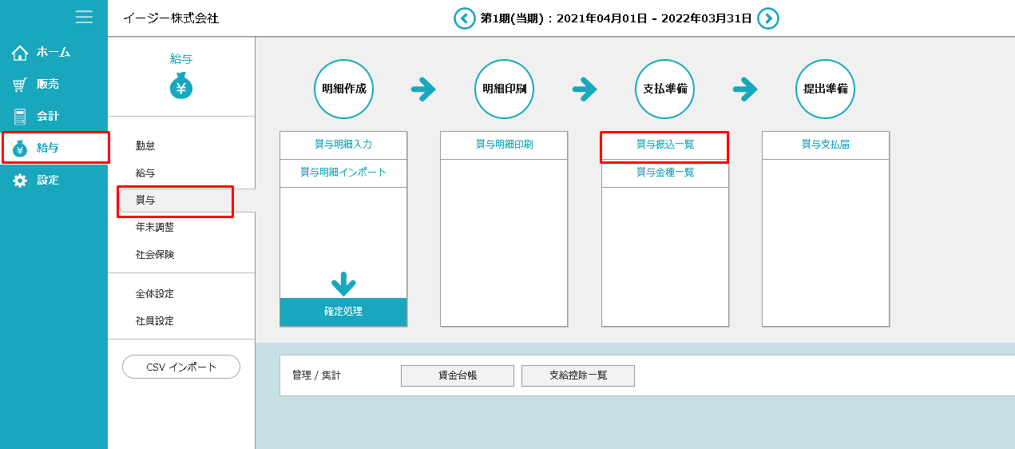Select 賞与 in the submenu
Viewport: 1015px width, 449px height.
pos(146,200)
